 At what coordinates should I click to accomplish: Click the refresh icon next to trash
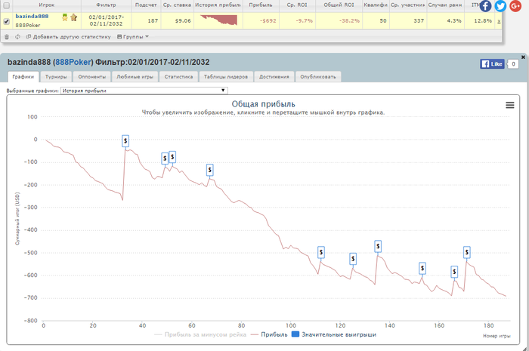pos(17,37)
